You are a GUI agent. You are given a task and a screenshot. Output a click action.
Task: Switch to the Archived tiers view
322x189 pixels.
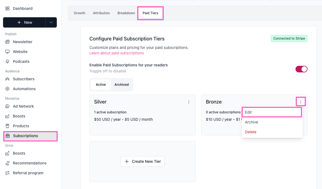[x=121, y=85]
